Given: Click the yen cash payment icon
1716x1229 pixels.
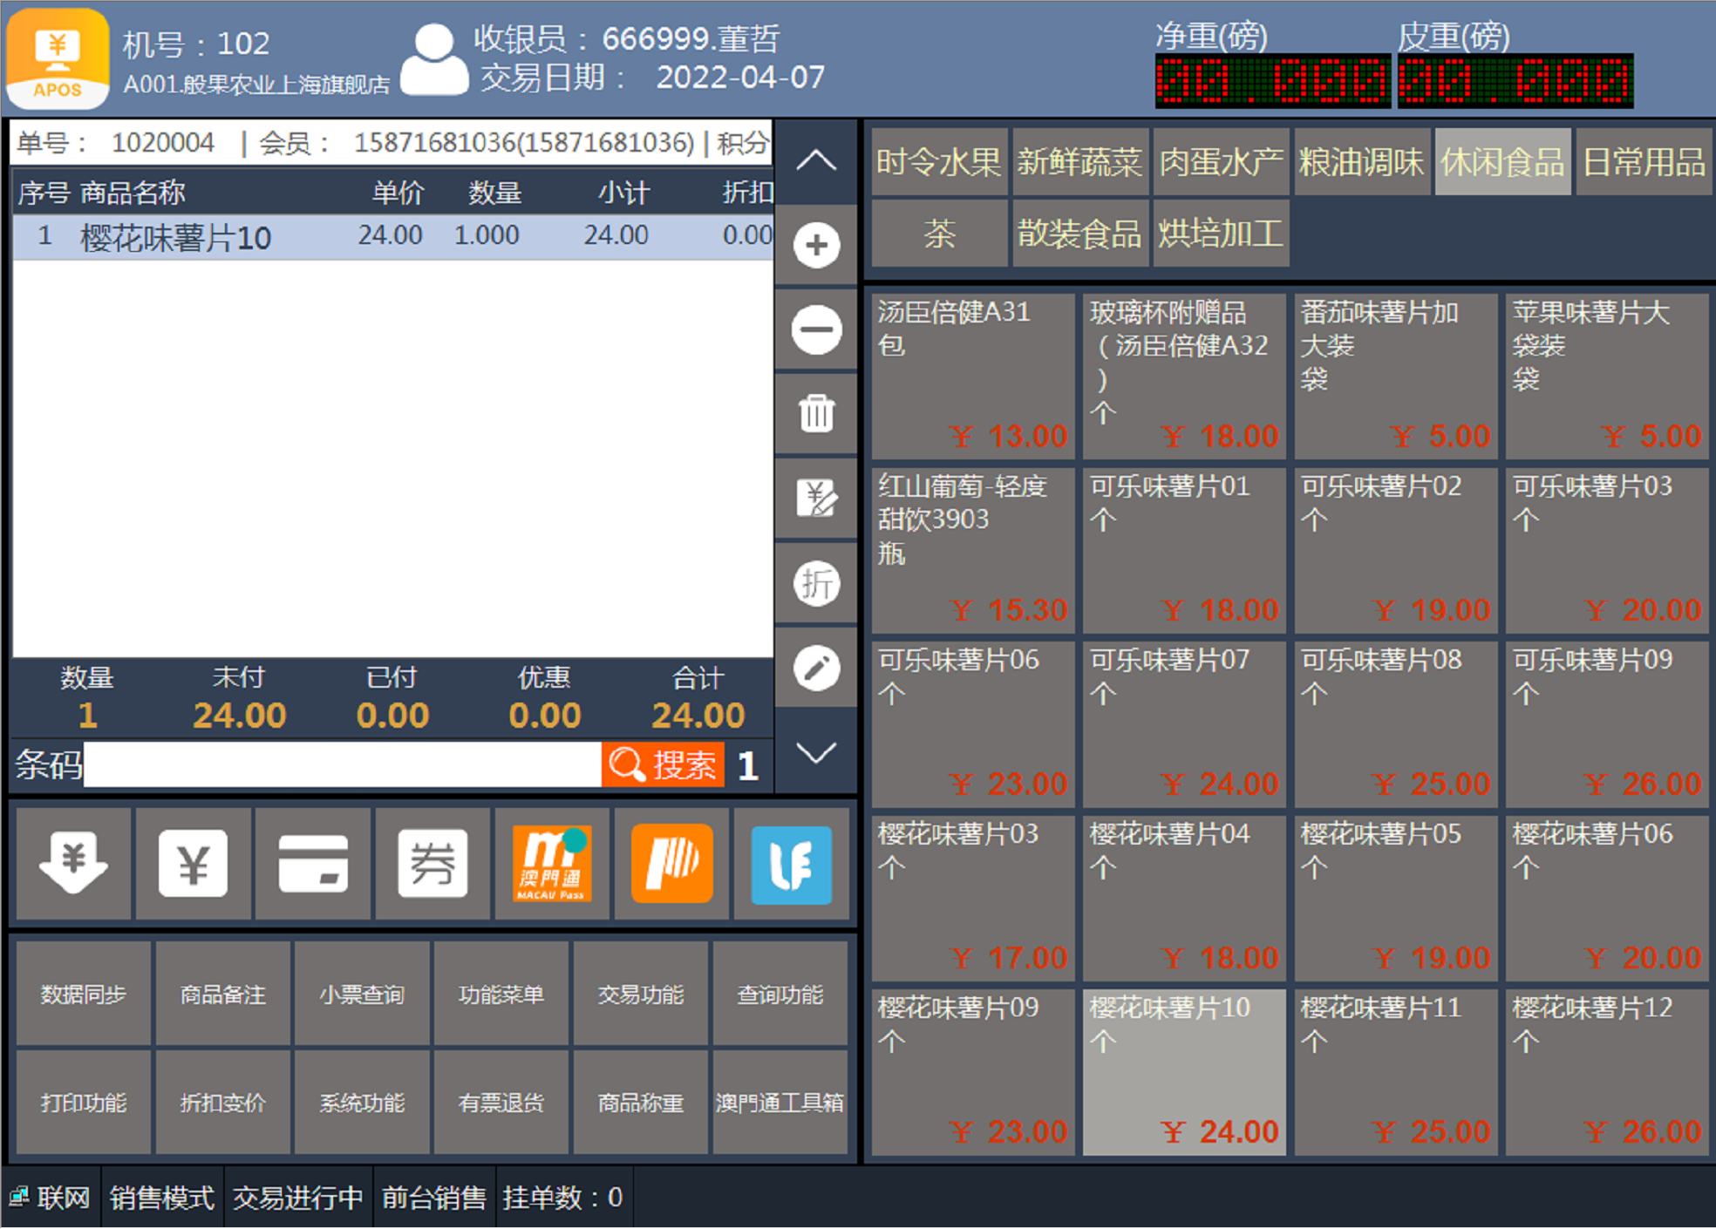Looking at the screenshot, I should click(x=193, y=863).
